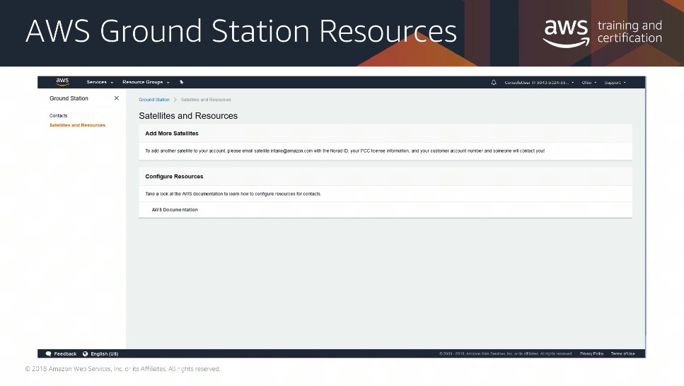Expand the Resource Groups dropdown

146,82
